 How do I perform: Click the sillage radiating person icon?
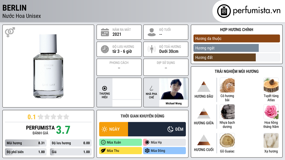[x=152, y=49]
